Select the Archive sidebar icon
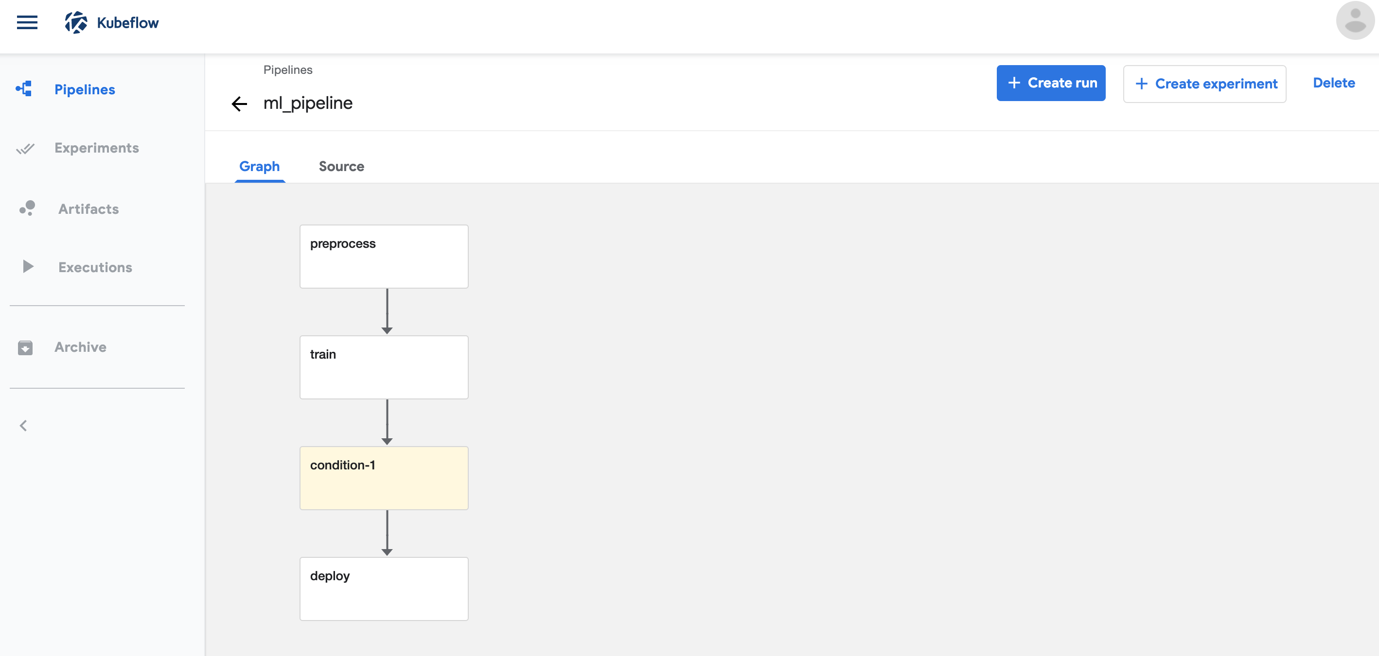 coord(25,346)
